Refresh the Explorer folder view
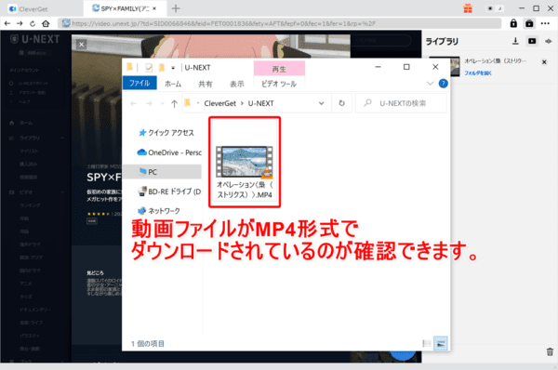This screenshot has width=558, height=370. point(341,103)
